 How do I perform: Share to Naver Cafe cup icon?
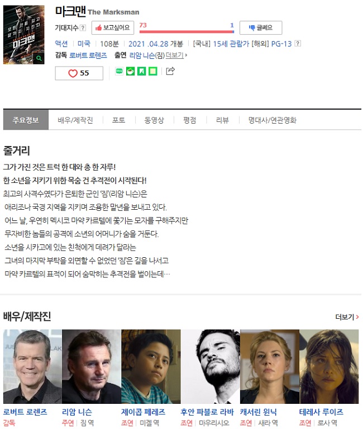130,72
